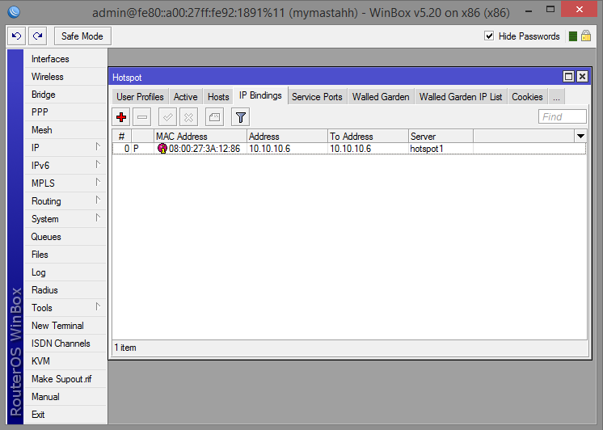Open the Walled Garden IP List tab
The image size is (603, 430).
point(460,97)
